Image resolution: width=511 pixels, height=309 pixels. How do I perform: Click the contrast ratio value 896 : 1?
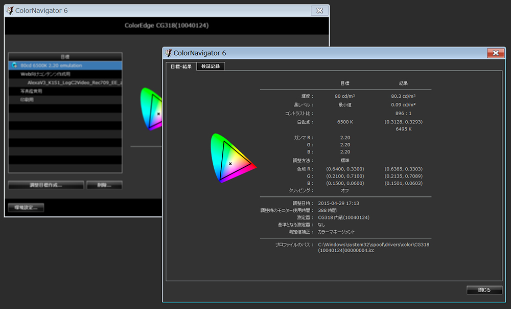403,113
